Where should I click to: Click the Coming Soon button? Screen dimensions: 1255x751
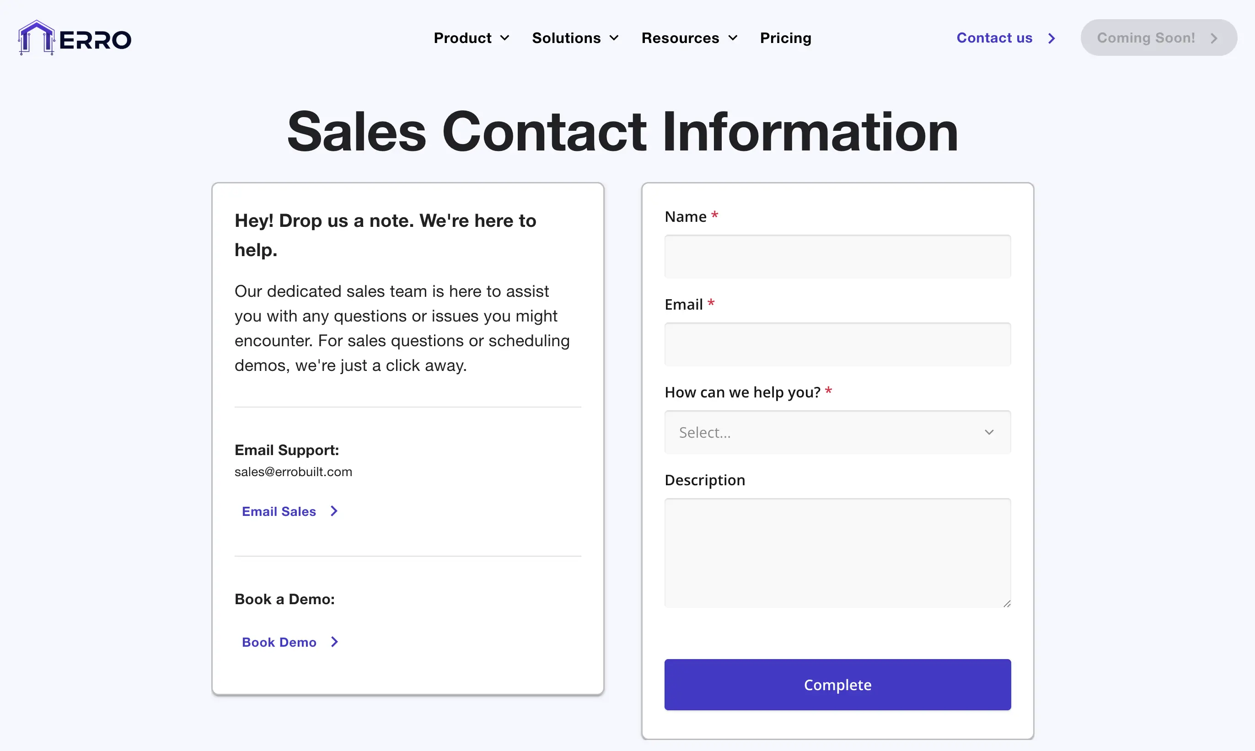(x=1158, y=38)
